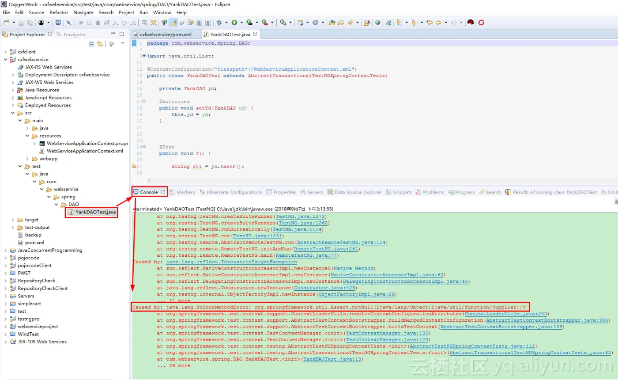Select pom.xml in Project Explorer

tap(31, 243)
